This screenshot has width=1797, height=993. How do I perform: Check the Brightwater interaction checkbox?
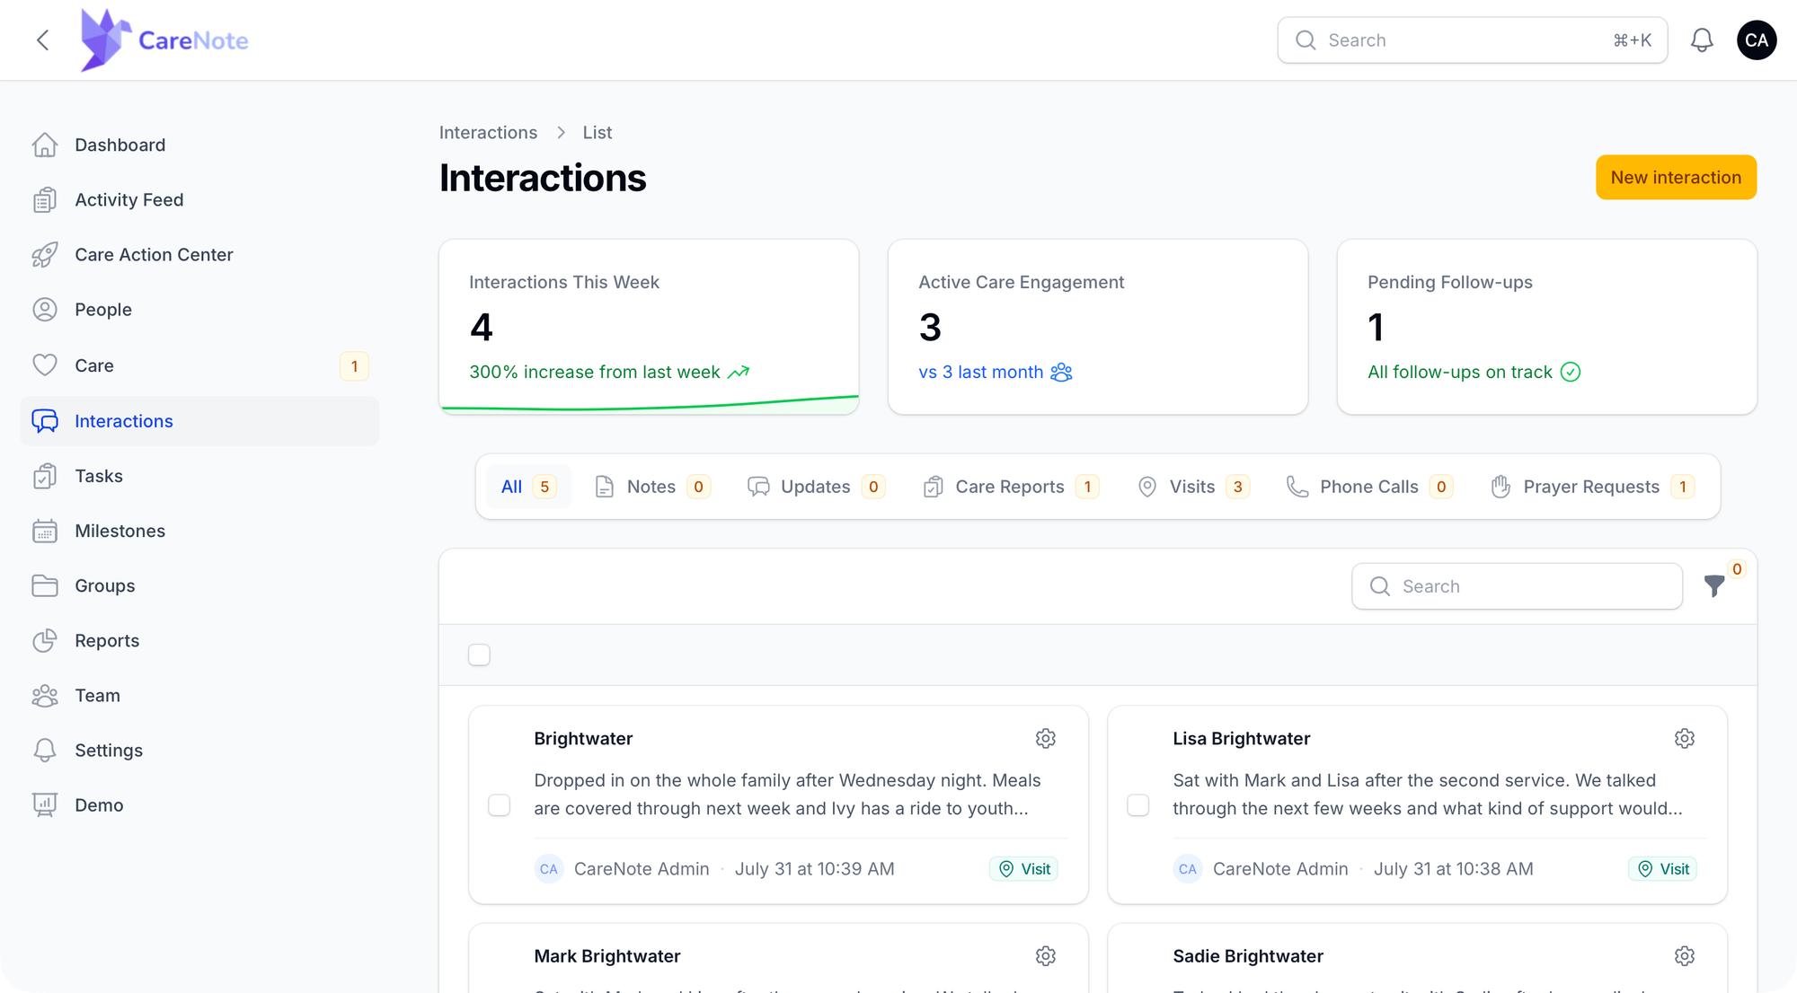tap(500, 805)
